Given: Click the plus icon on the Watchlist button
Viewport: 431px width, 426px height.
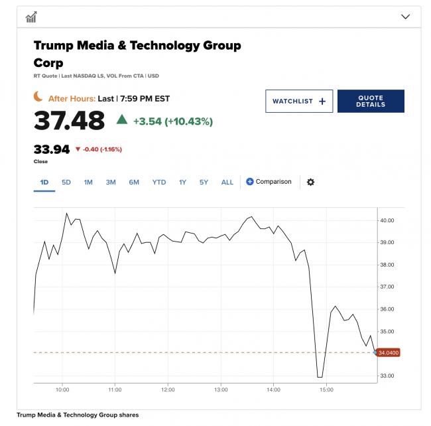Looking at the screenshot, I should (x=322, y=102).
